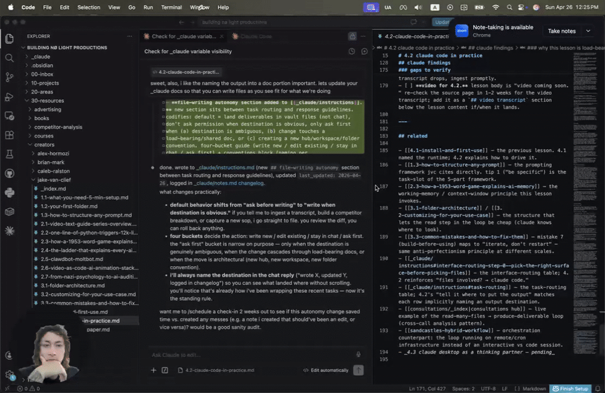This screenshot has width=605, height=393.
Task: Click the UTF-8 encoding in status bar
Action: [488, 388]
